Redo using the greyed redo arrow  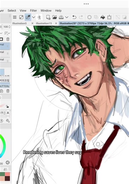(81, 17)
